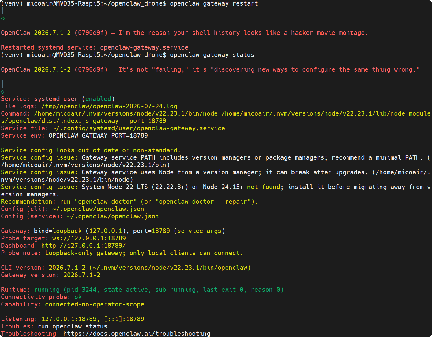
Task: Click the 'Command:' label
Action: 16,113
